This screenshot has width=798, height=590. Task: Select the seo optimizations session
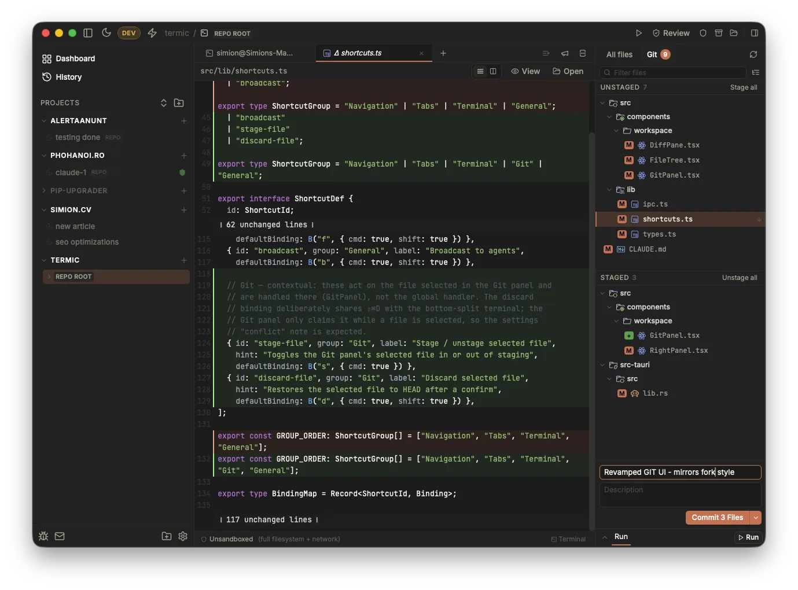pyautogui.click(x=87, y=242)
